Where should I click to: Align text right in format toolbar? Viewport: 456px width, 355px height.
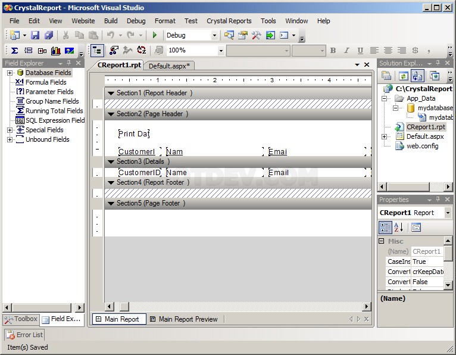click(x=402, y=51)
